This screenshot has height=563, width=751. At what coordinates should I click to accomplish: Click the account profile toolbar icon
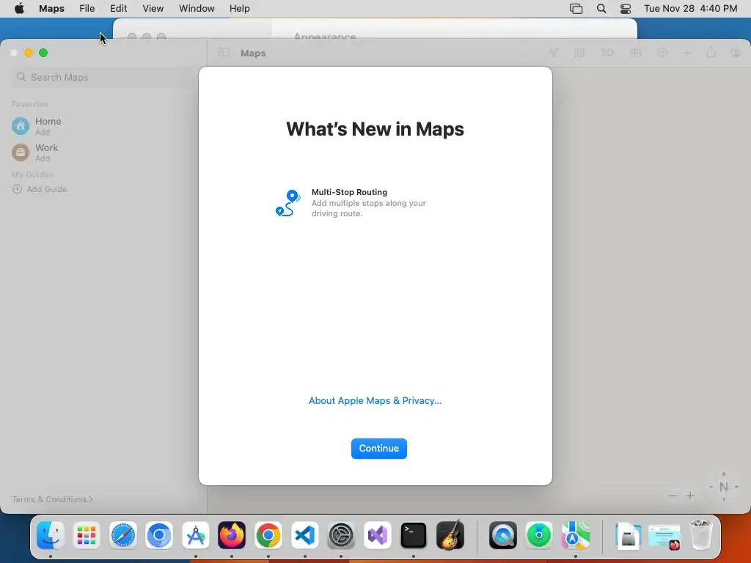[x=736, y=53]
